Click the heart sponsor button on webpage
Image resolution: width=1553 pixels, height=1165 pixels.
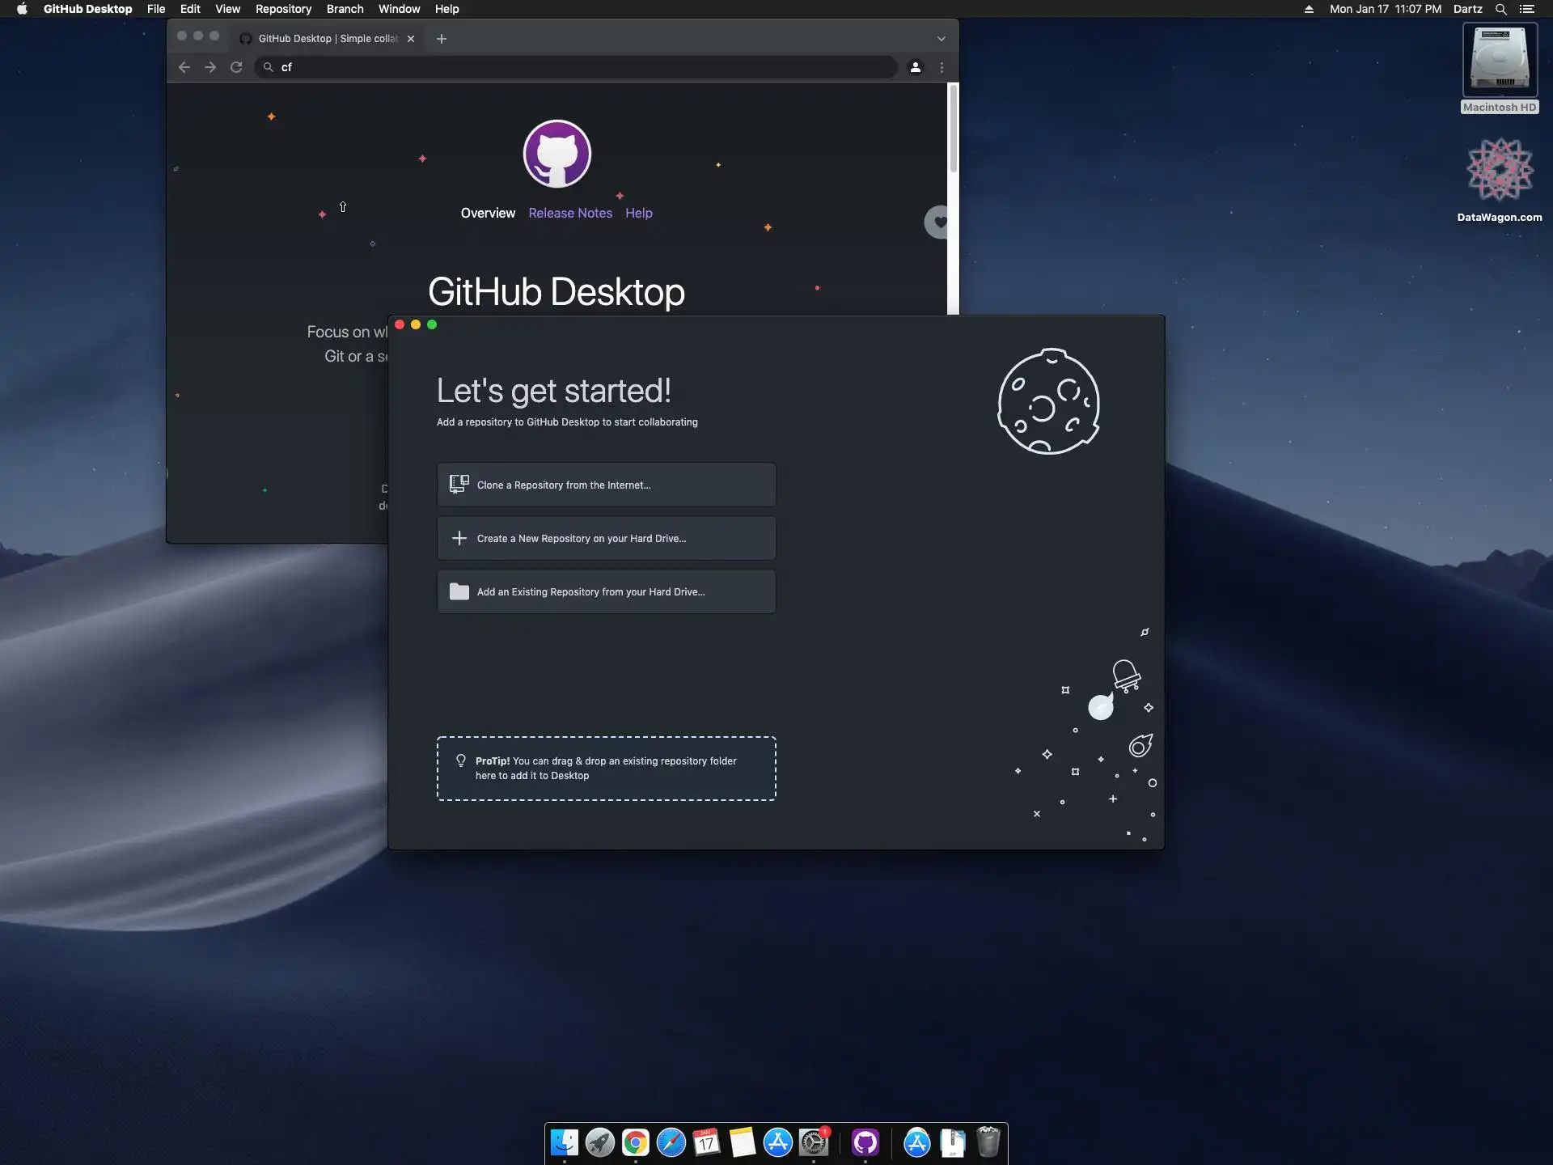pyautogui.click(x=938, y=222)
